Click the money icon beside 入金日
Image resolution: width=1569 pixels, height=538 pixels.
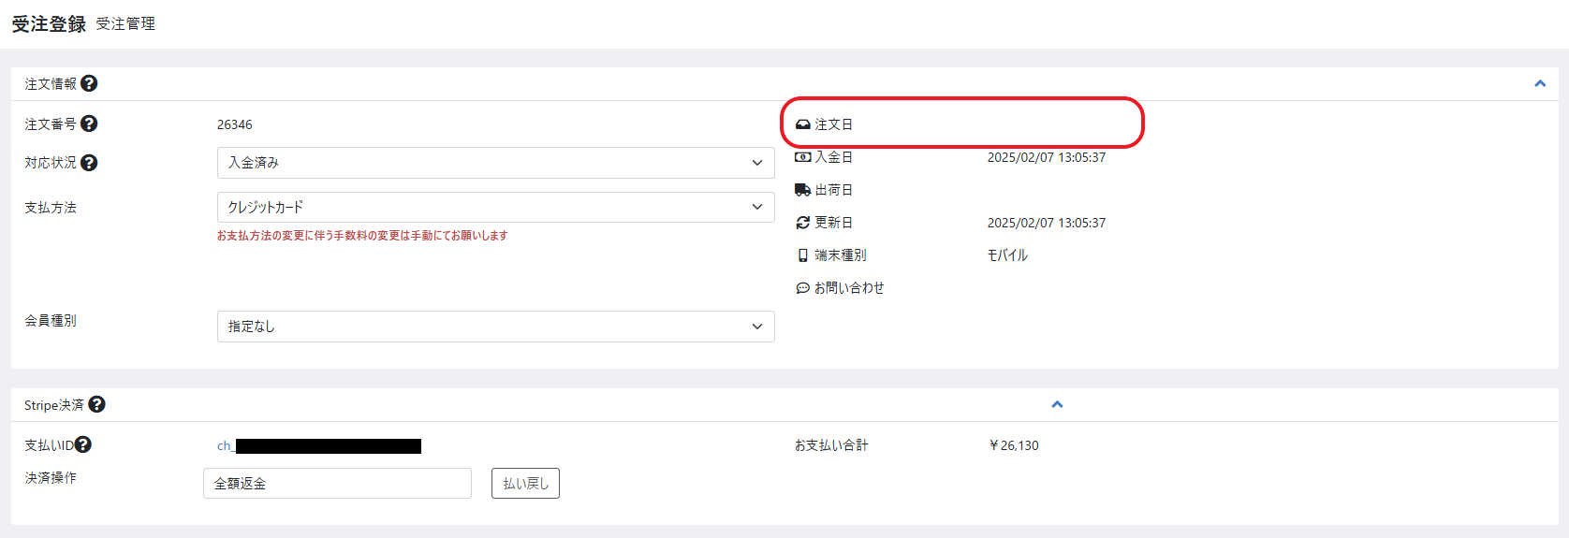[x=802, y=157]
